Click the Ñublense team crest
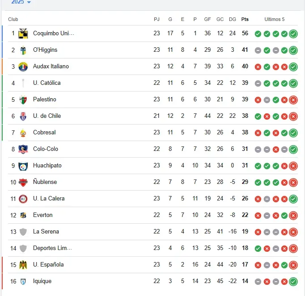This screenshot has width=305, height=296. click(23, 182)
